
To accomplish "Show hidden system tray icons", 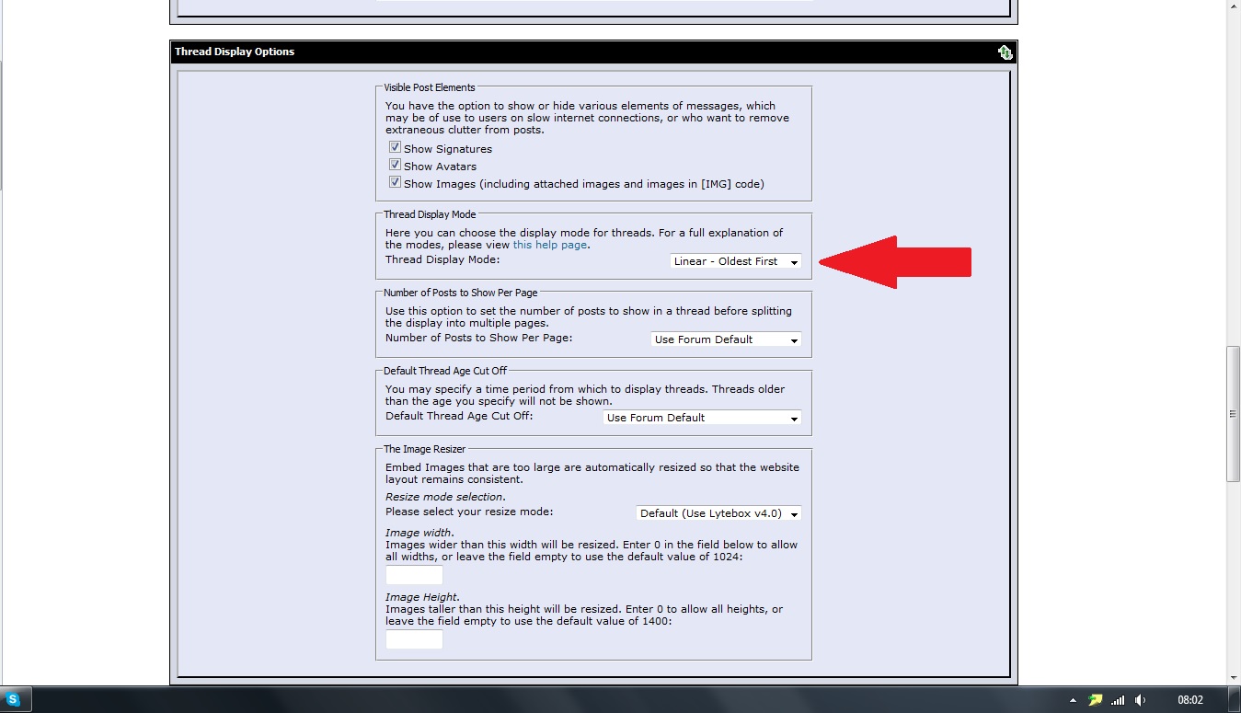I will pyautogui.click(x=1074, y=700).
